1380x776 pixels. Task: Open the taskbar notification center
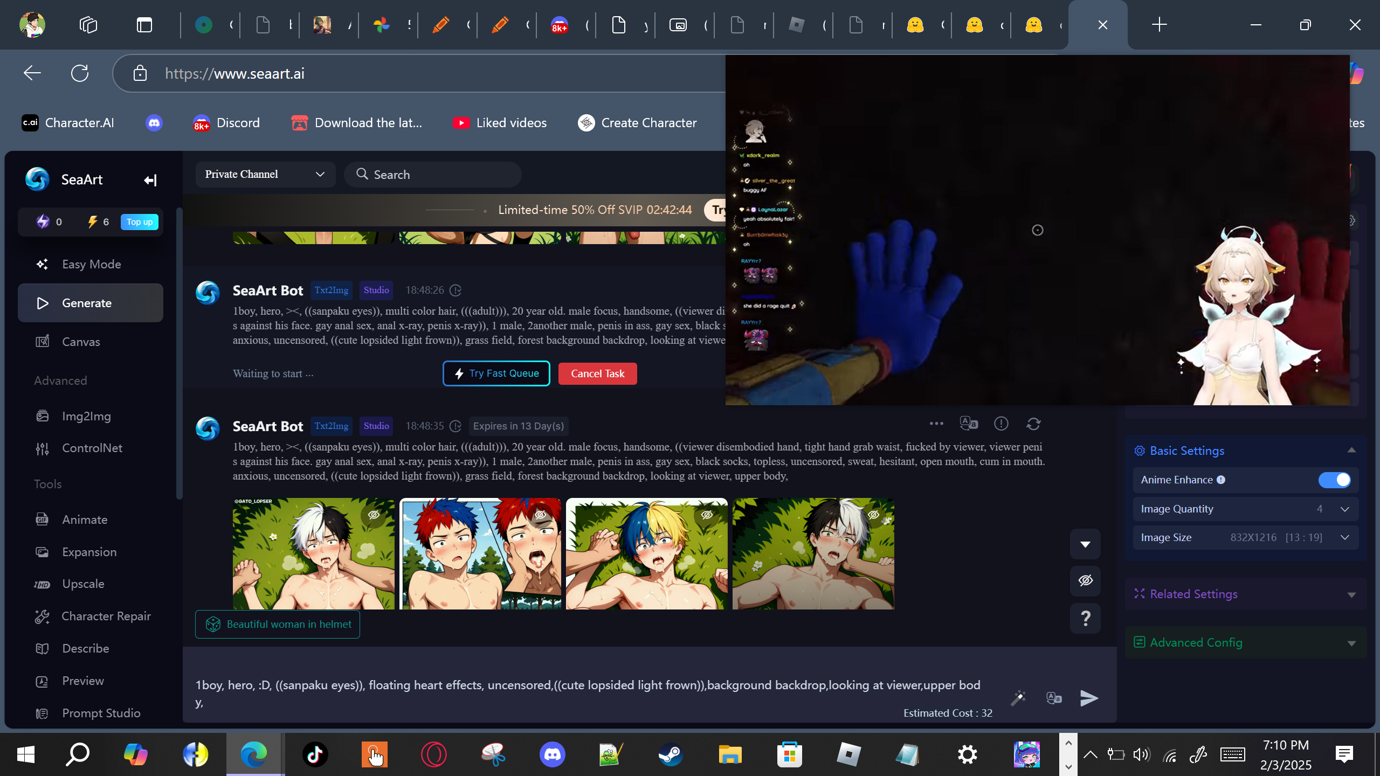pyautogui.click(x=1344, y=754)
